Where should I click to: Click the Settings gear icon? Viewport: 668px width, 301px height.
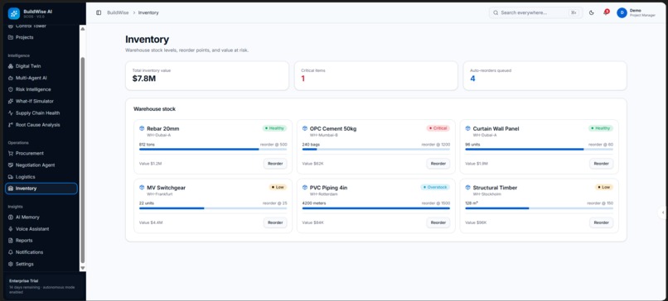[x=11, y=264]
